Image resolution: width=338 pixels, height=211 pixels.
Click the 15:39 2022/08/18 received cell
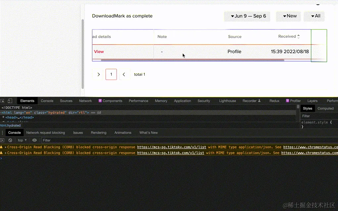[x=290, y=52]
